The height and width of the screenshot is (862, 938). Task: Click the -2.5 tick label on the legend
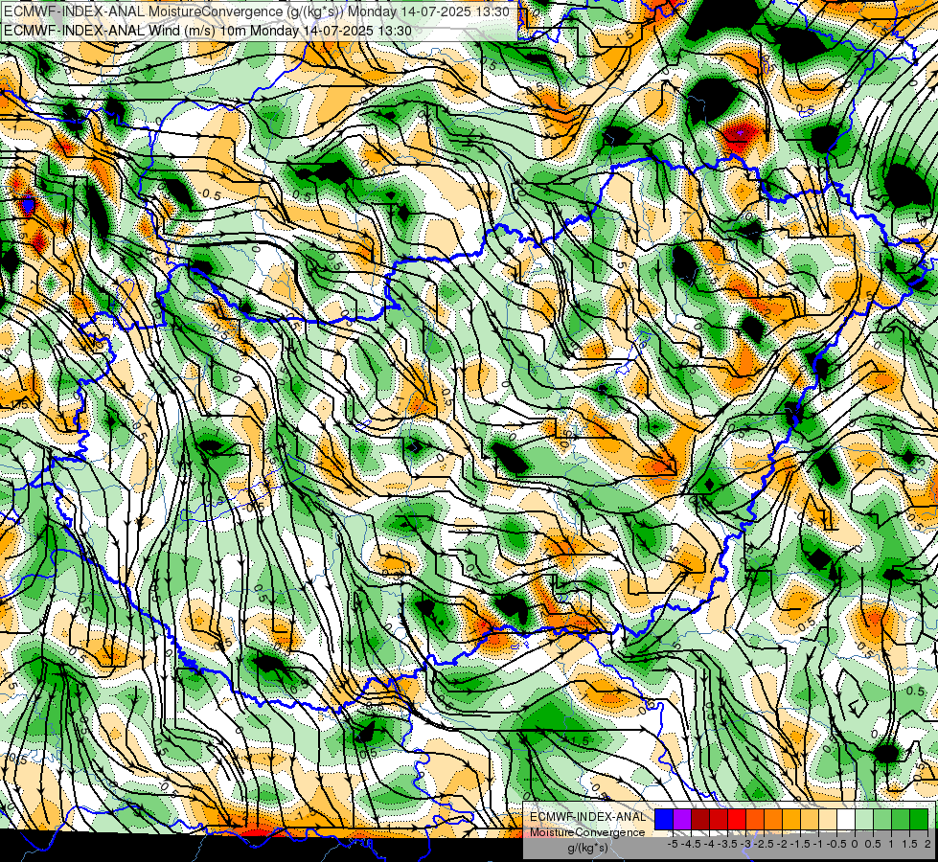764,844
